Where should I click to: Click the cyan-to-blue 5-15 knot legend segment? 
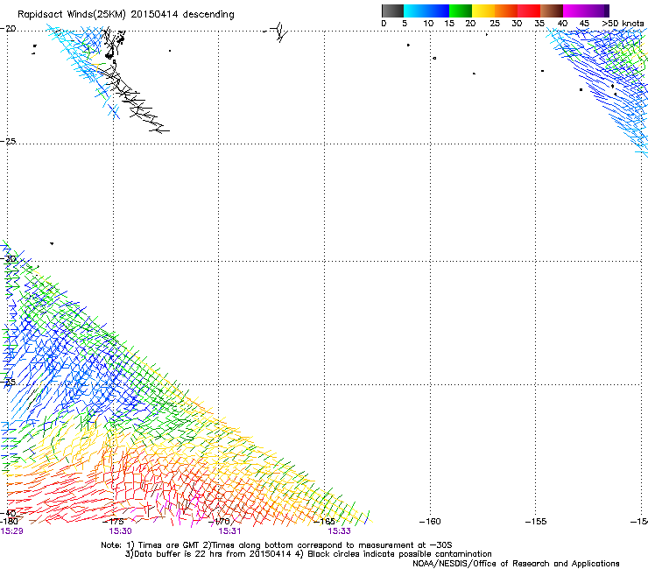point(426,11)
